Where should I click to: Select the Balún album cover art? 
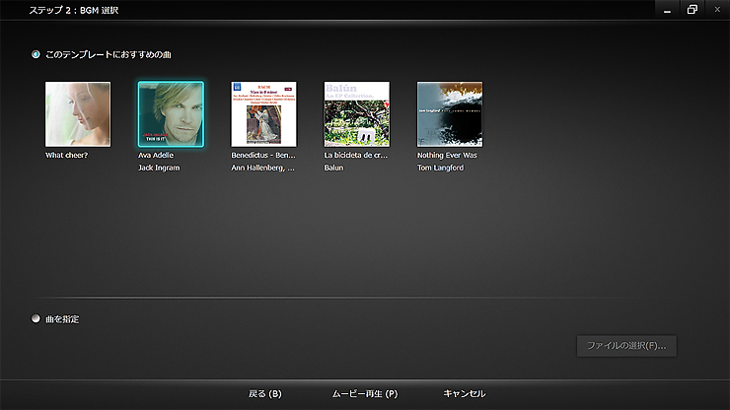click(356, 114)
